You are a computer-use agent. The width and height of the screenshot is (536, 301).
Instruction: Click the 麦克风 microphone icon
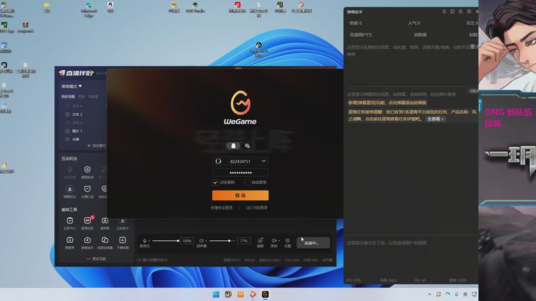[144, 241]
